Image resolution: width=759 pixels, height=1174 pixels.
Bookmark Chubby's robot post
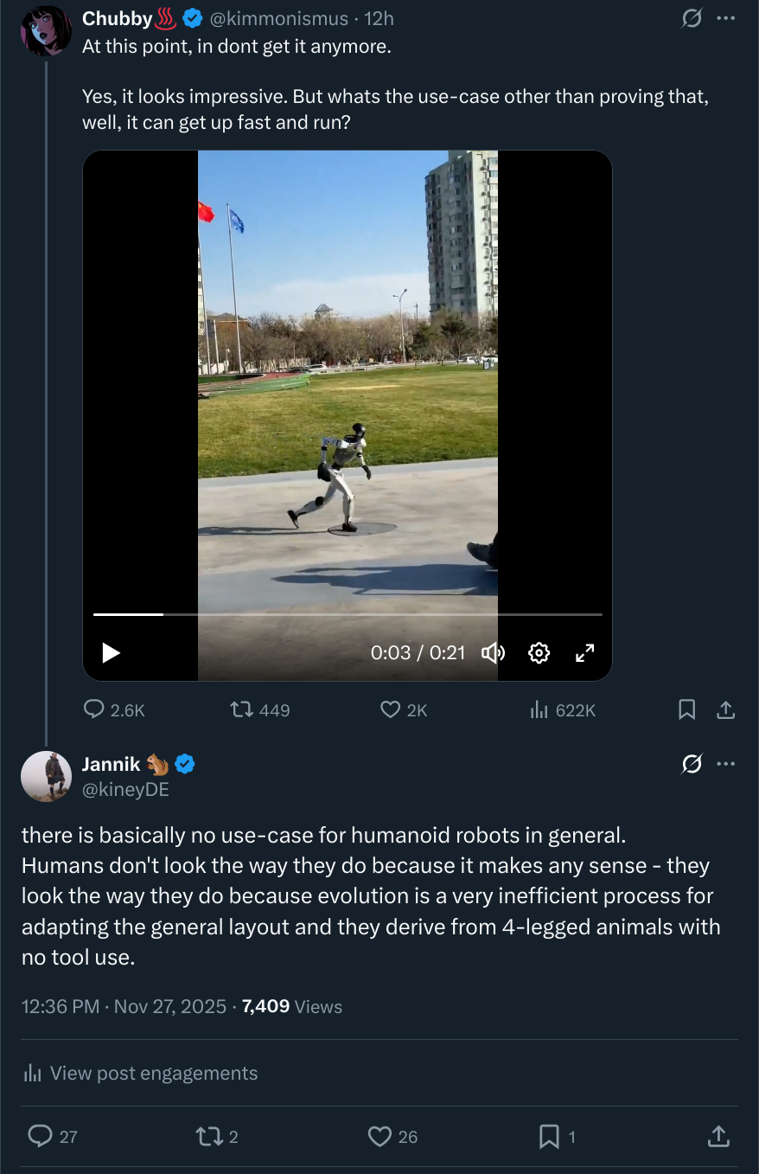click(x=686, y=709)
